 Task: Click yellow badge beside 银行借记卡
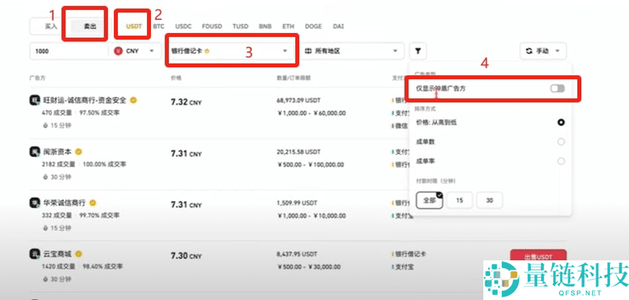click(x=207, y=52)
